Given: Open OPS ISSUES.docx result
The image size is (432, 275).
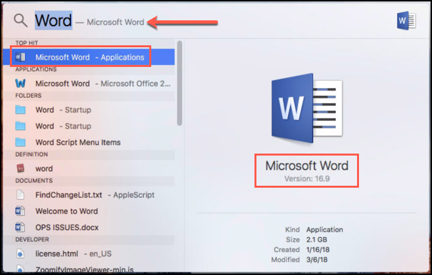Looking at the screenshot, I should [89, 227].
